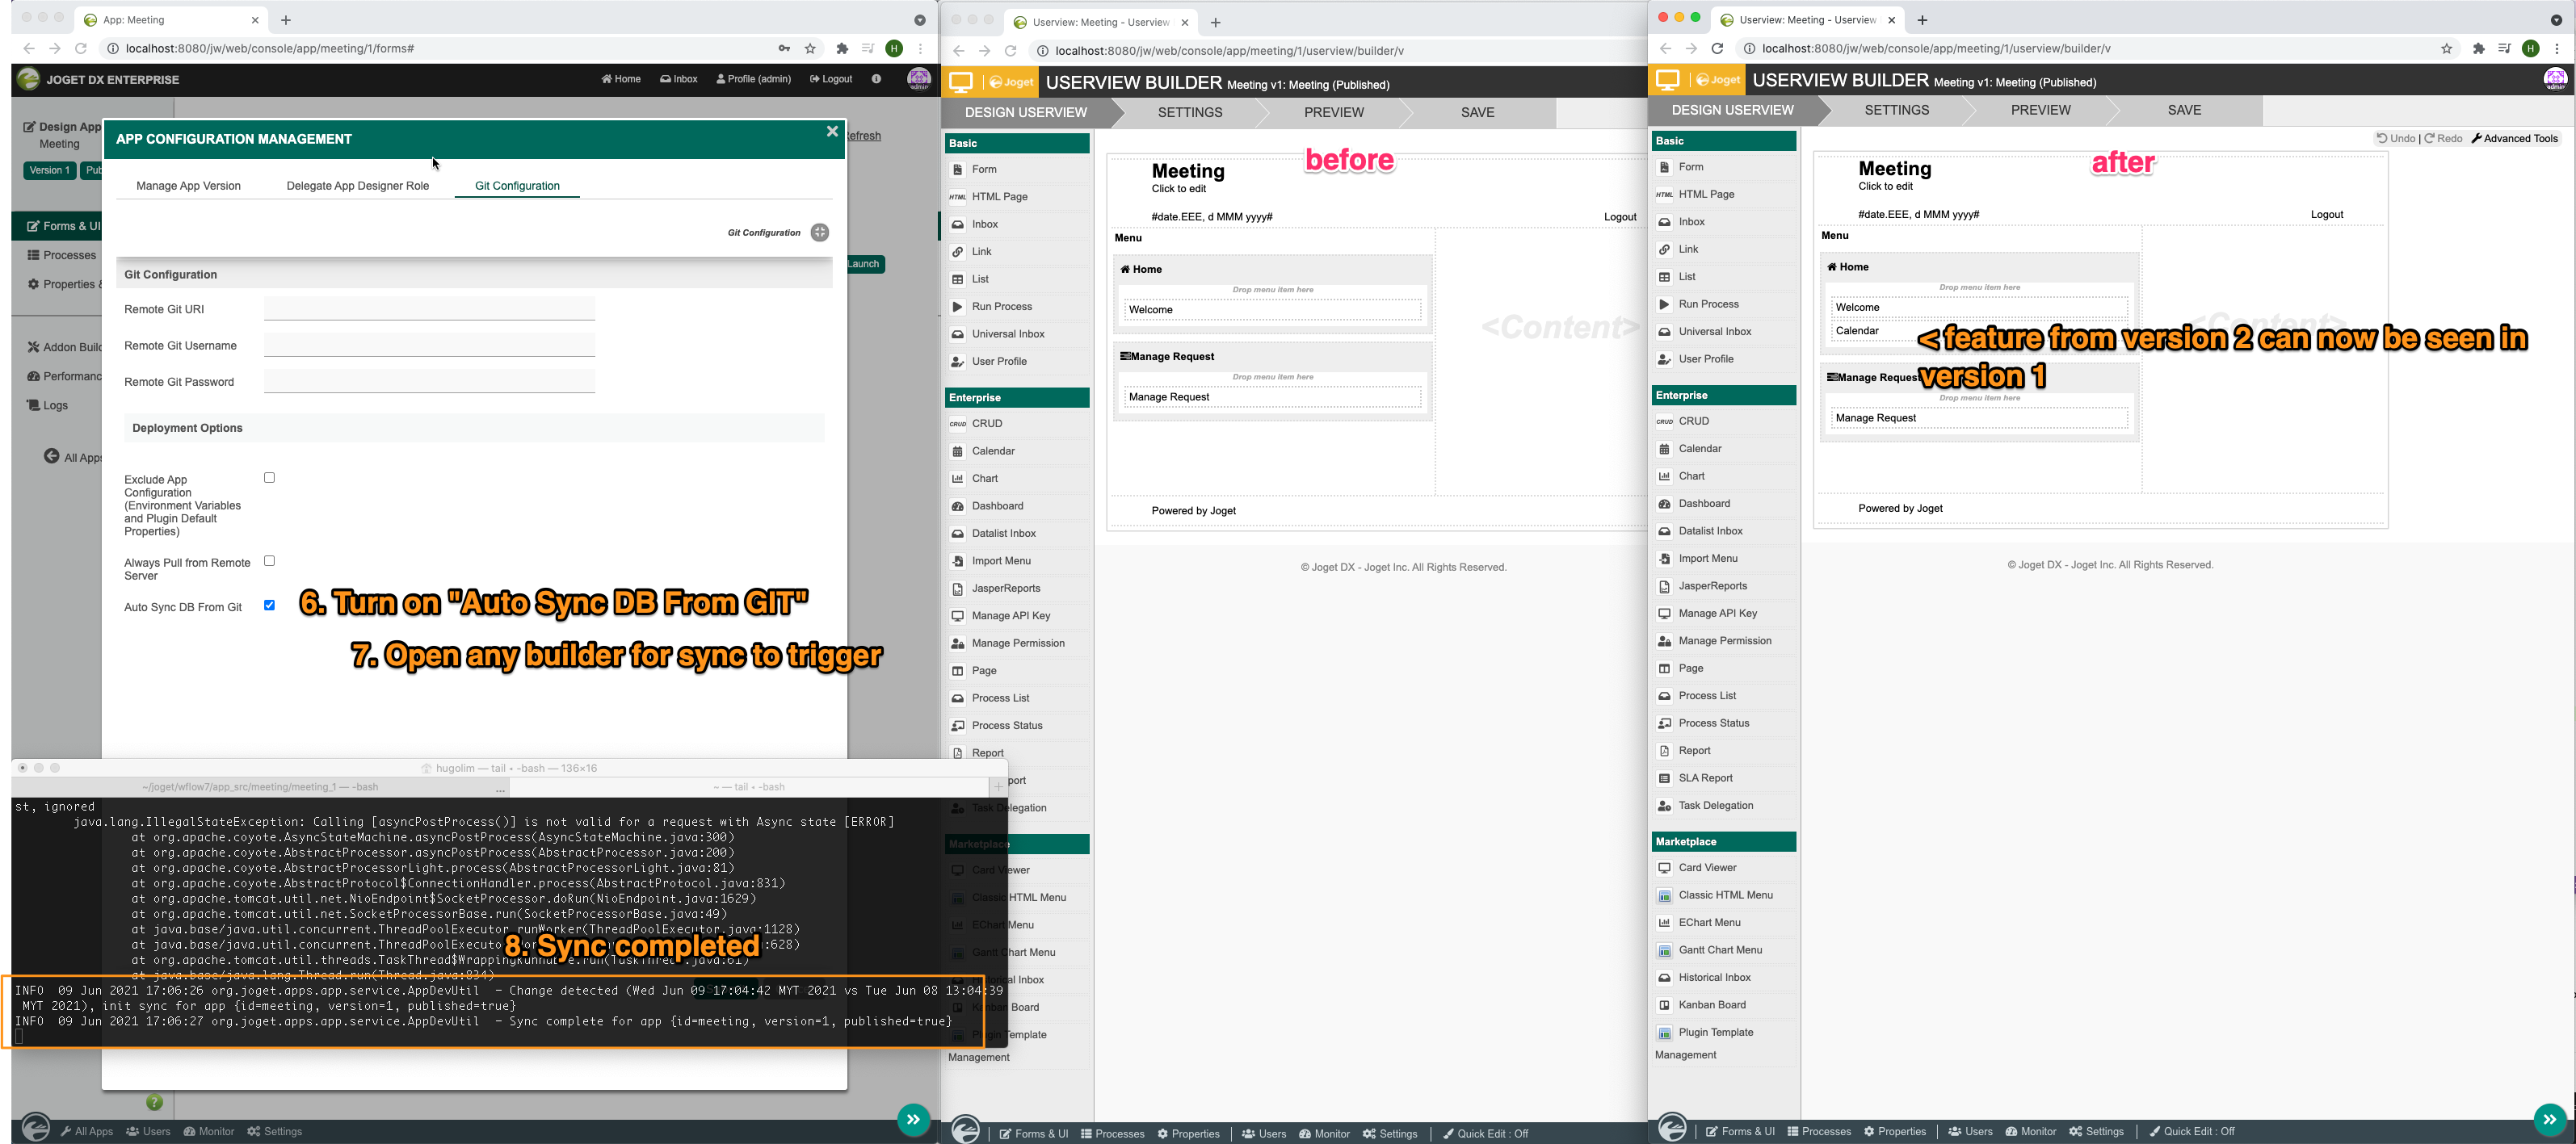The image size is (2576, 1144).
Task: Click the CRUD element icon in after-palette
Action: pos(1664,421)
